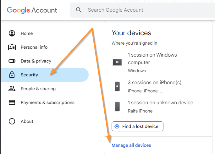Go to Personal info section
Screen dimensions: 215x154
click(34, 47)
